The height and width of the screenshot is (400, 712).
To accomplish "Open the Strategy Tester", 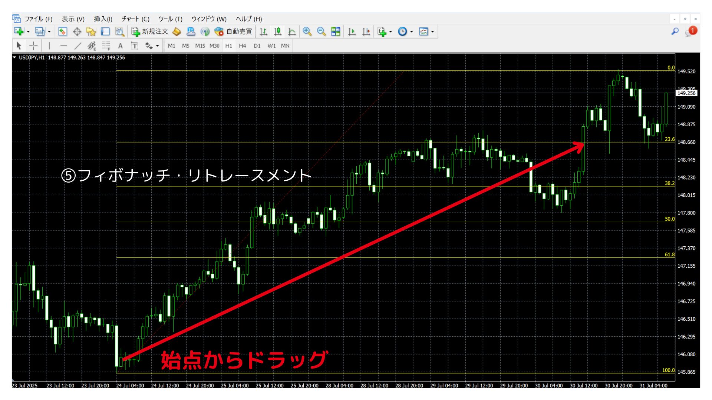I will point(119,31).
